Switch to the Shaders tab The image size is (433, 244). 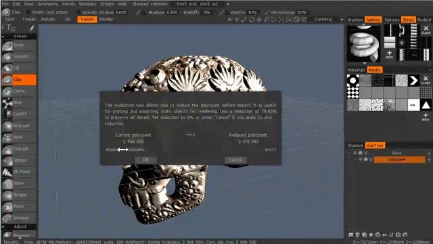tap(355, 146)
